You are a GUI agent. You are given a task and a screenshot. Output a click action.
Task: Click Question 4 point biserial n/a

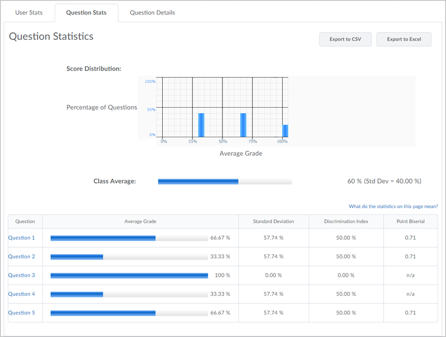tap(410, 294)
